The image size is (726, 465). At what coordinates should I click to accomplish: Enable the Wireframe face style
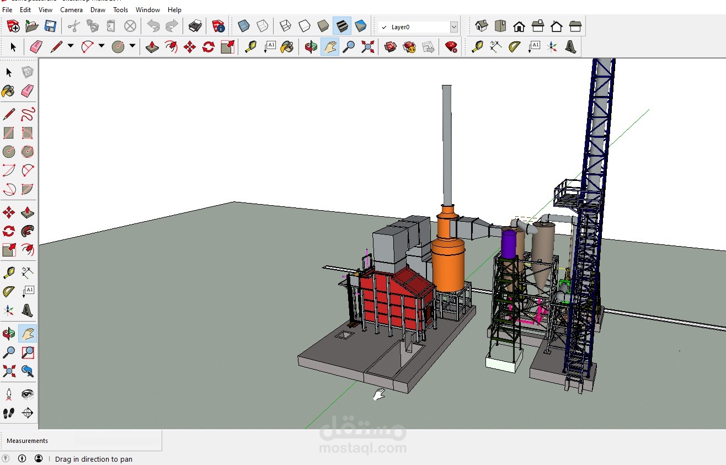[x=286, y=26]
